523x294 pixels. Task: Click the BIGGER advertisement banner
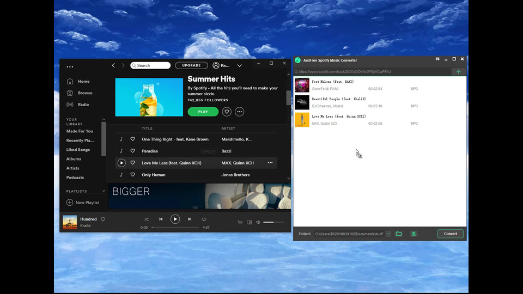coord(200,196)
